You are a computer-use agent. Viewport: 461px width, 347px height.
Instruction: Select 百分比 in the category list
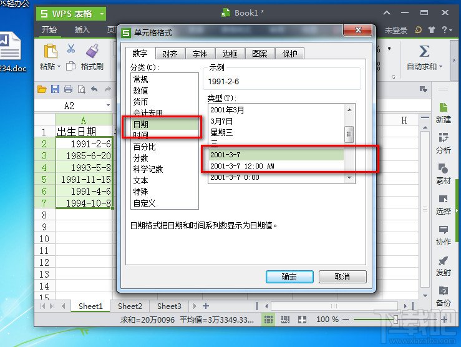click(144, 147)
